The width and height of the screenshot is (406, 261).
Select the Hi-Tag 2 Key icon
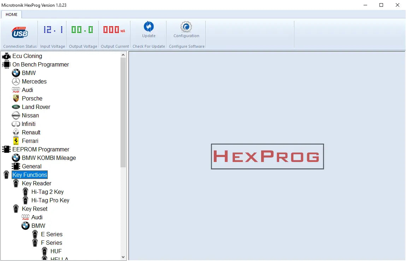[x=25, y=192]
